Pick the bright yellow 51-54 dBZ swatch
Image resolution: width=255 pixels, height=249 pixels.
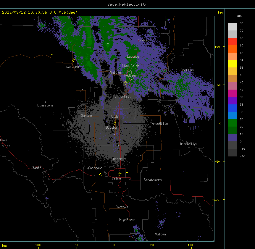click(233, 64)
